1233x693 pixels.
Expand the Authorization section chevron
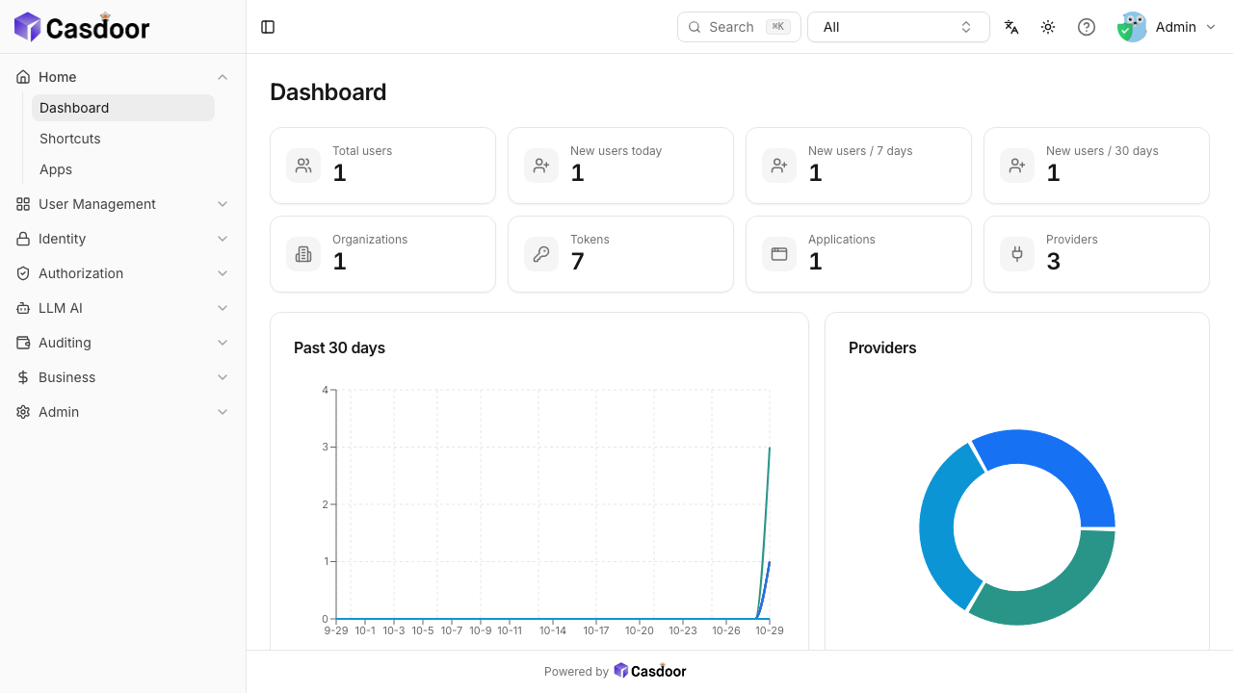(223, 273)
